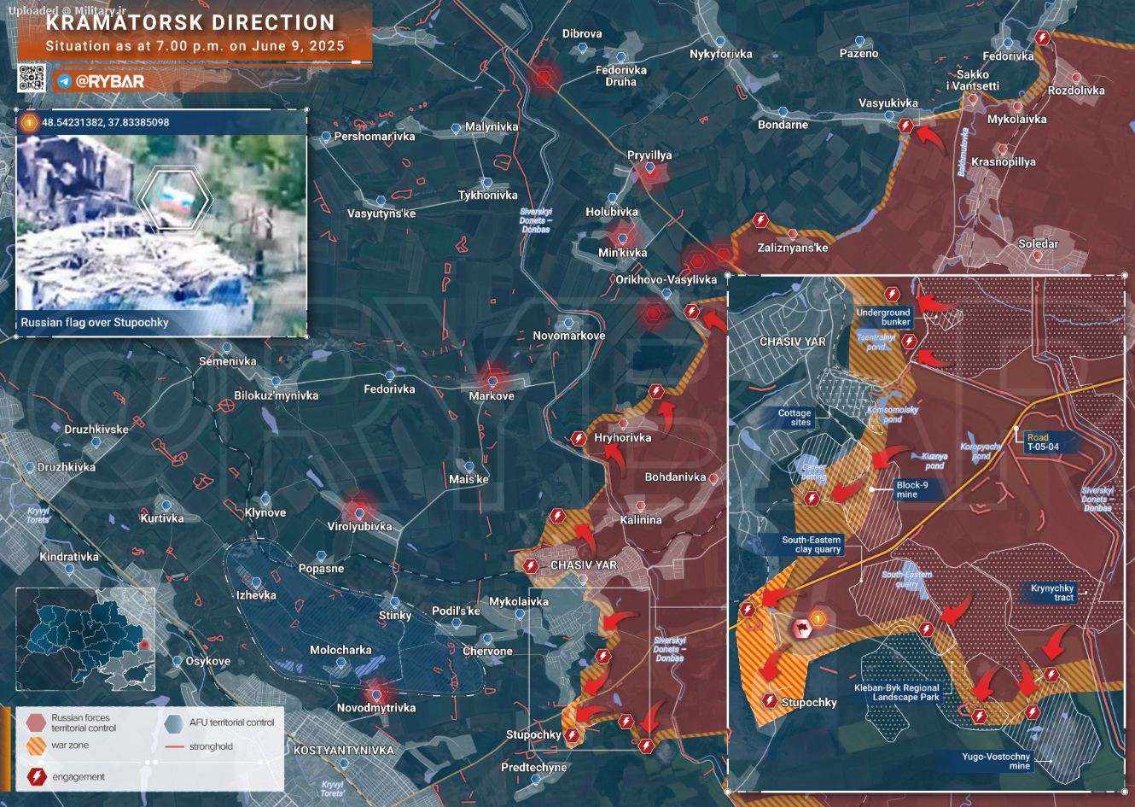
Task: Click the @RYBAR channel link
Action: (110, 82)
